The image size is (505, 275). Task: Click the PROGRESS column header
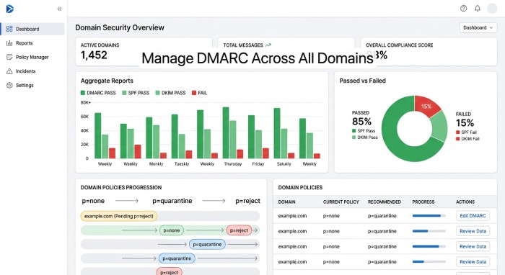(423, 202)
